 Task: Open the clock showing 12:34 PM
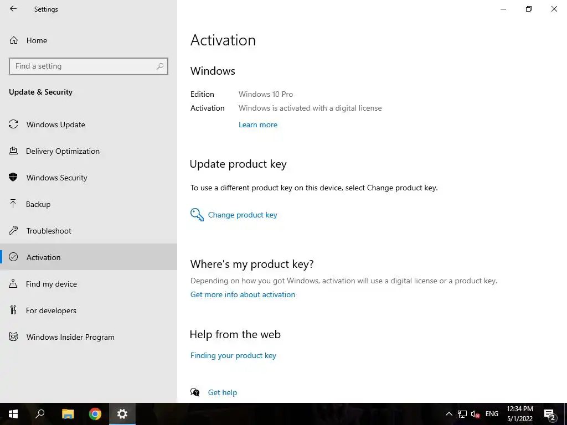tap(519, 414)
